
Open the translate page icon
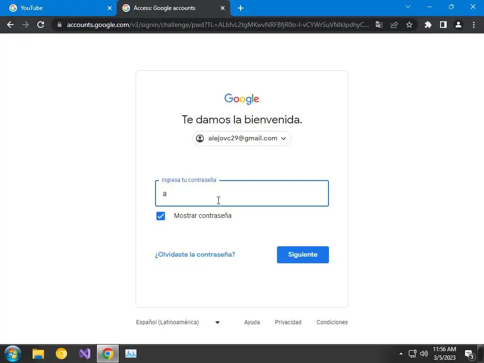pyautogui.click(x=379, y=25)
